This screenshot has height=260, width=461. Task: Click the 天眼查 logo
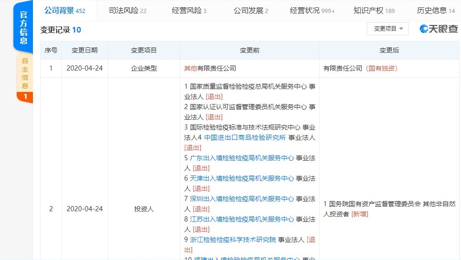(x=439, y=29)
